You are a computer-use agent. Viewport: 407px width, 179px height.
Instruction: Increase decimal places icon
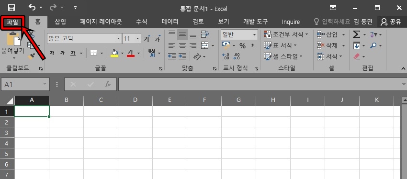(226, 56)
